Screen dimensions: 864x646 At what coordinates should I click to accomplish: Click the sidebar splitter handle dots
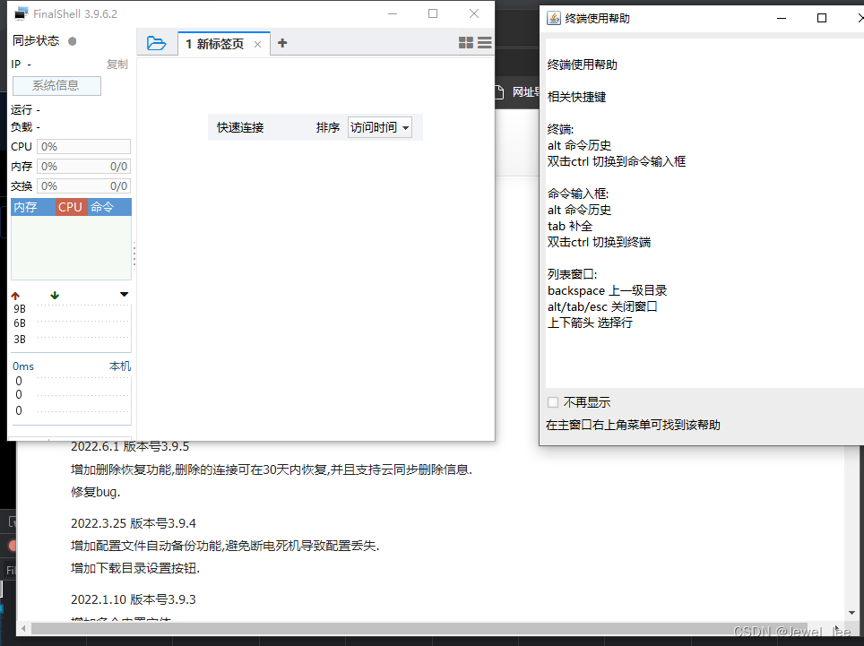134,256
